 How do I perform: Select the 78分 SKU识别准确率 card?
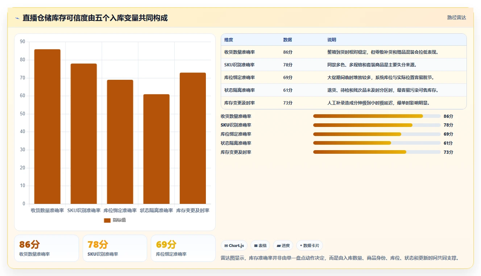click(115, 248)
